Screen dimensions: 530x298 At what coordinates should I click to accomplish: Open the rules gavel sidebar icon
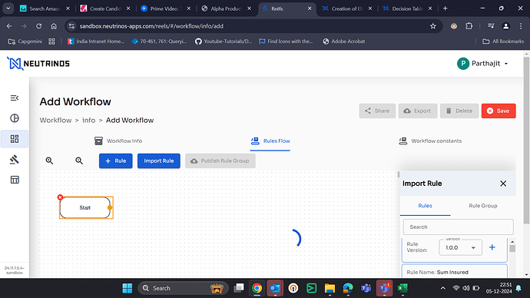[15, 159]
